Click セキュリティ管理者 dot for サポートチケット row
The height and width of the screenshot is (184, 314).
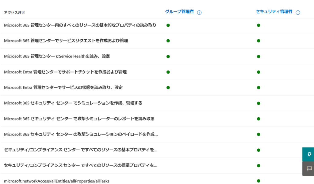click(x=258, y=72)
